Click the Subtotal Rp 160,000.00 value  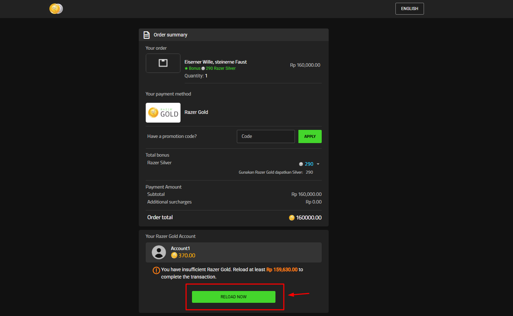[x=306, y=194]
